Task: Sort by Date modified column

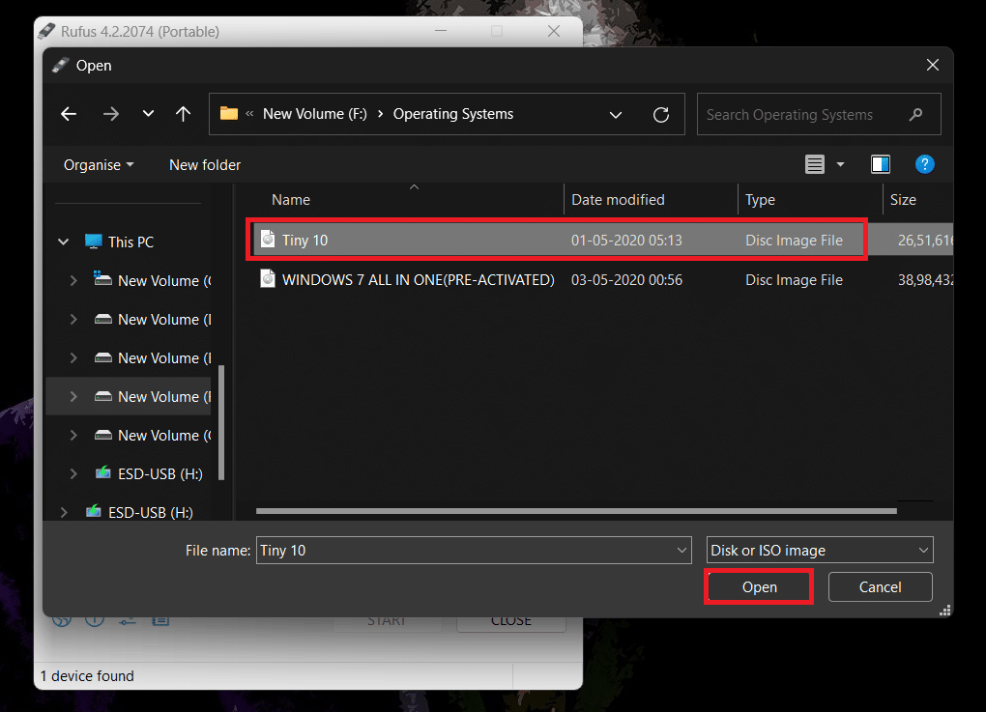Action: [x=618, y=200]
